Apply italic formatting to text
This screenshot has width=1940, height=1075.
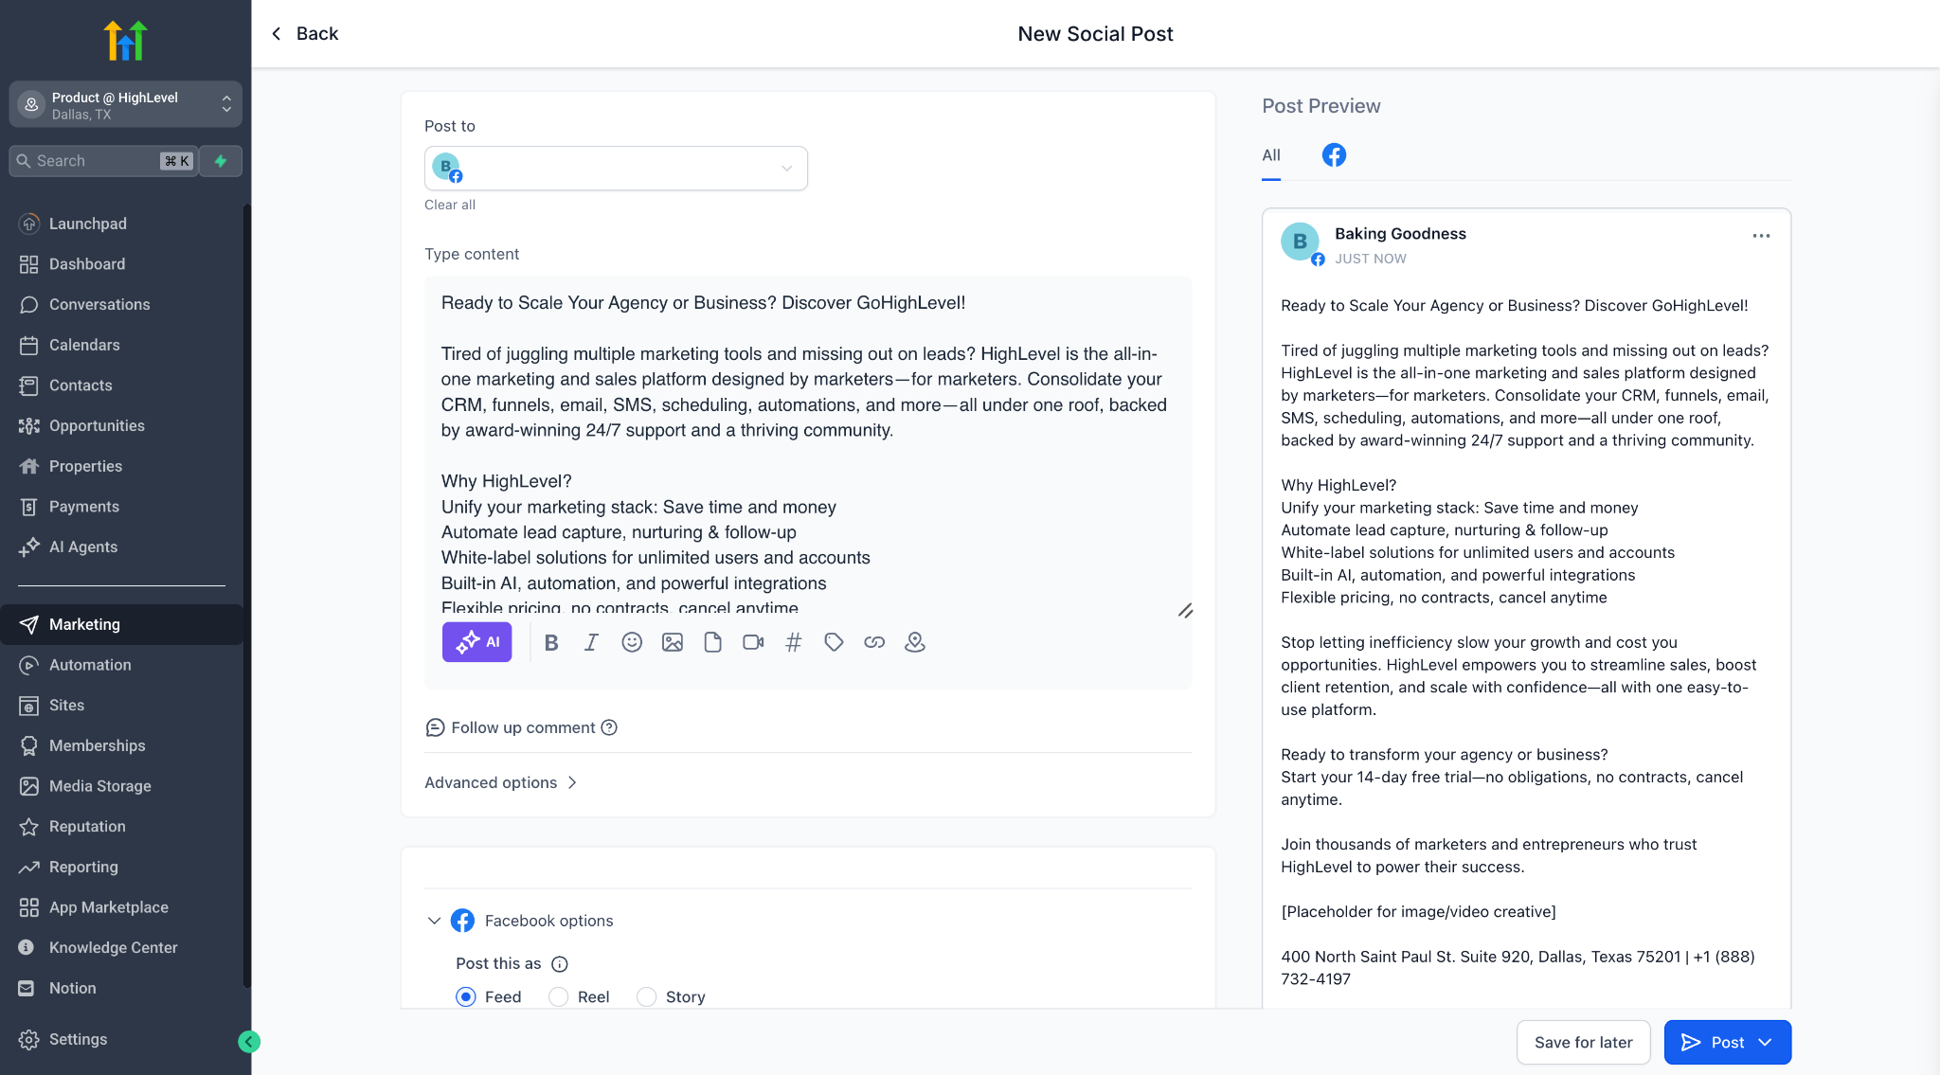(x=591, y=643)
